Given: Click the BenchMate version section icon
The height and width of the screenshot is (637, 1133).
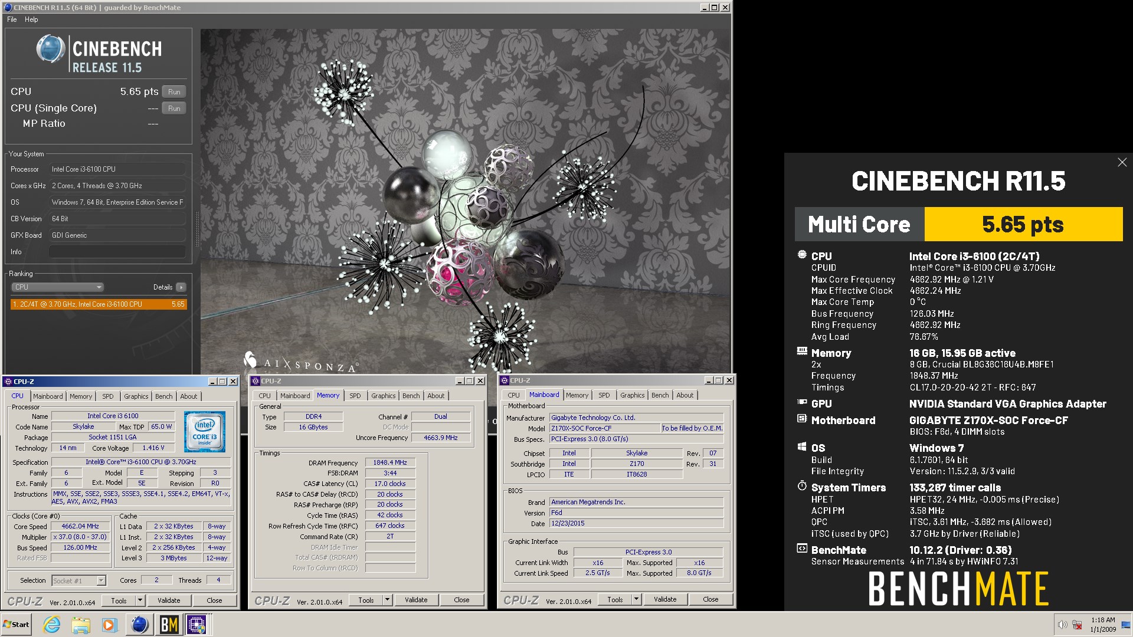Looking at the screenshot, I should pos(802,549).
